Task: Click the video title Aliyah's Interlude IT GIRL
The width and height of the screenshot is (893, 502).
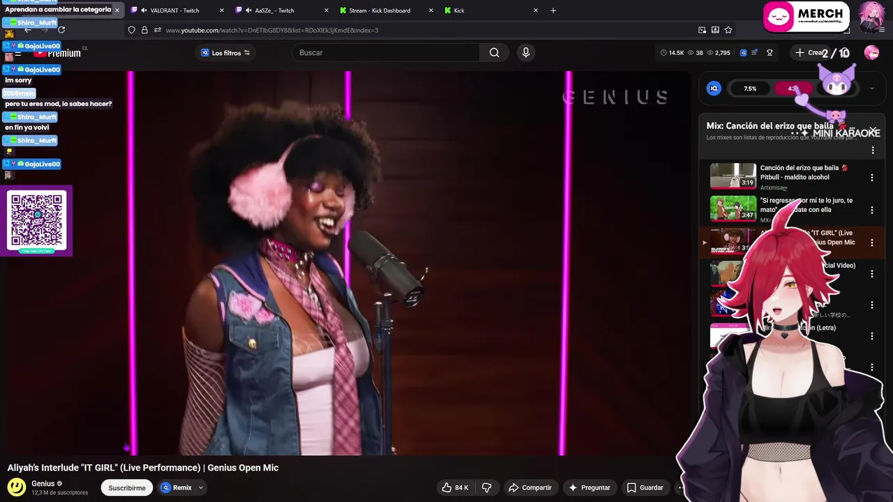Action: [143, 468]
